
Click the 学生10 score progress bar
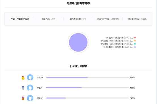[x=87, y=77]
